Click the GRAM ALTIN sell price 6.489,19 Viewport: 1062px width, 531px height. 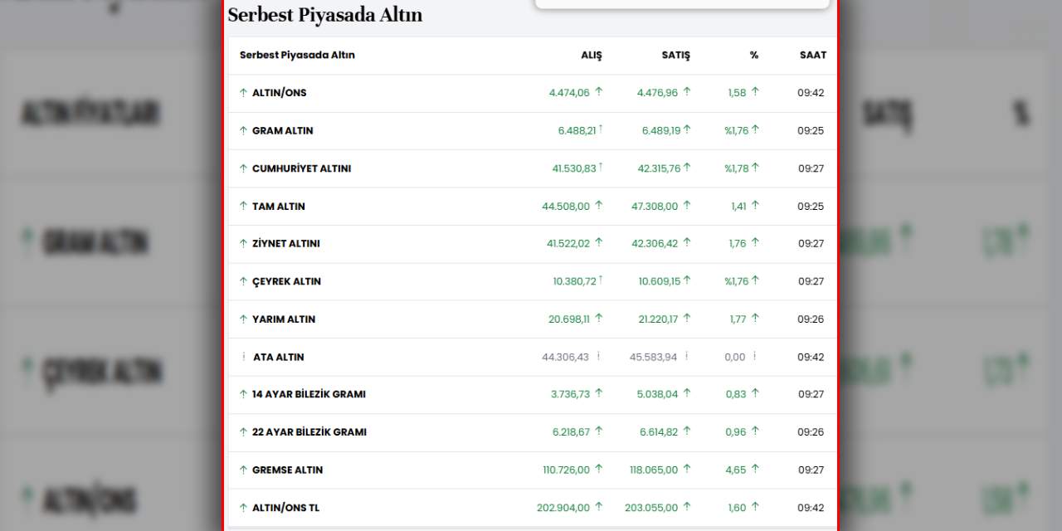[660, 130]
